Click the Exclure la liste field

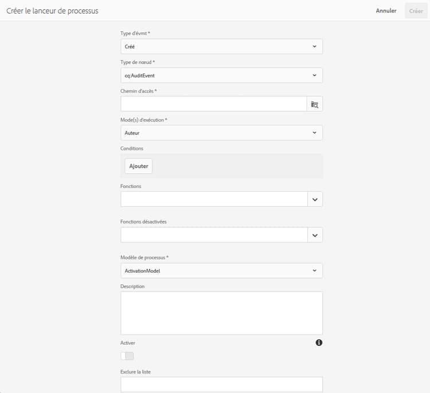[x=221, y=384]
